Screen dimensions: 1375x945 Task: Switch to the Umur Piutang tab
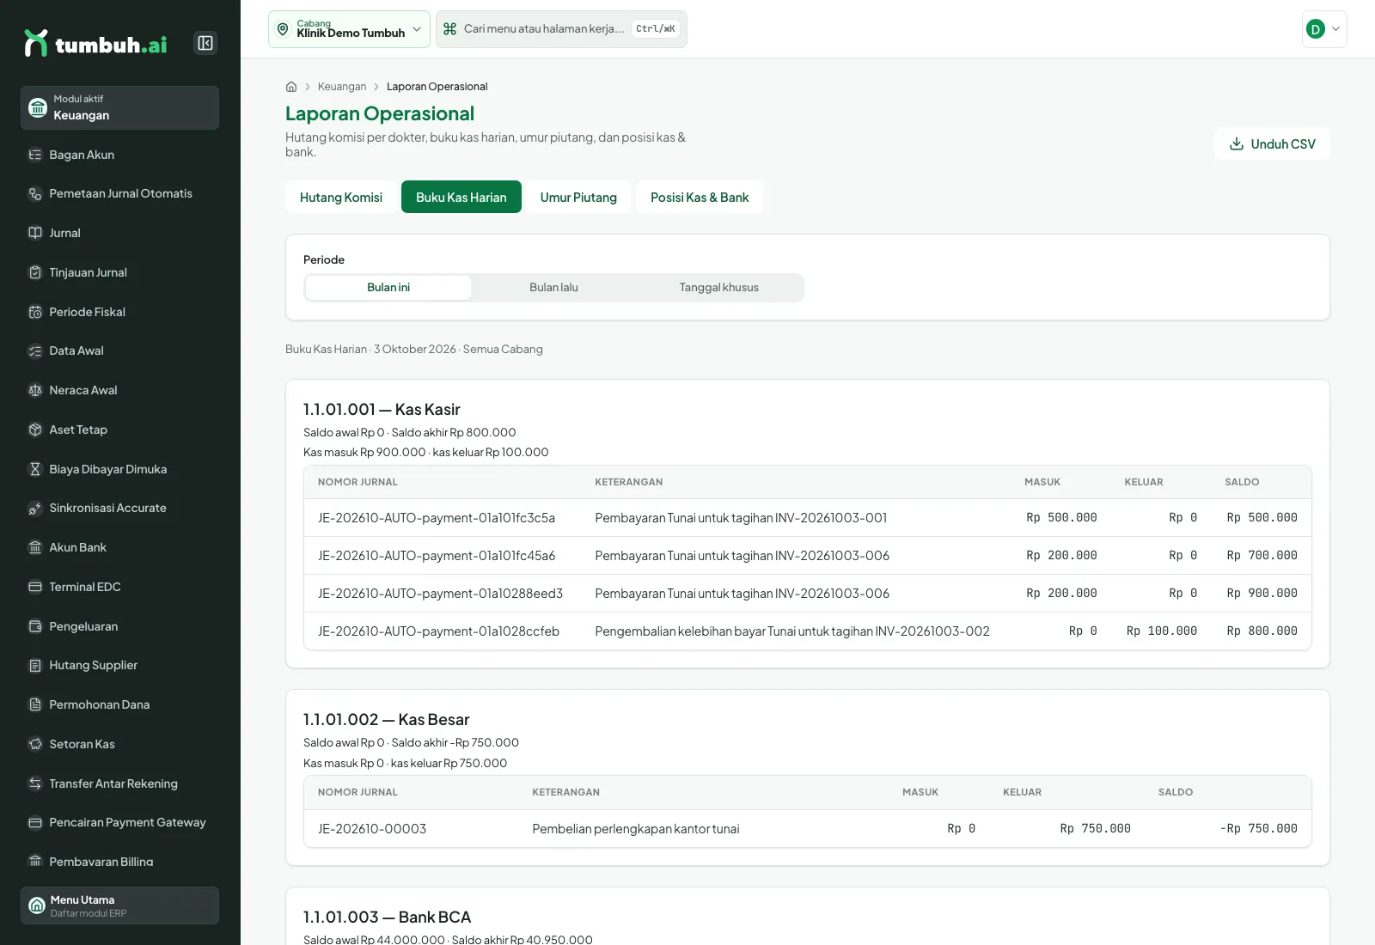pos(578,197)
